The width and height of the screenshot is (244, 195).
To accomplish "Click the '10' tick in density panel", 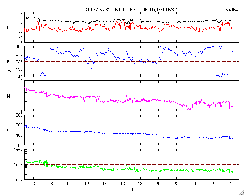I will pos(21,81).
